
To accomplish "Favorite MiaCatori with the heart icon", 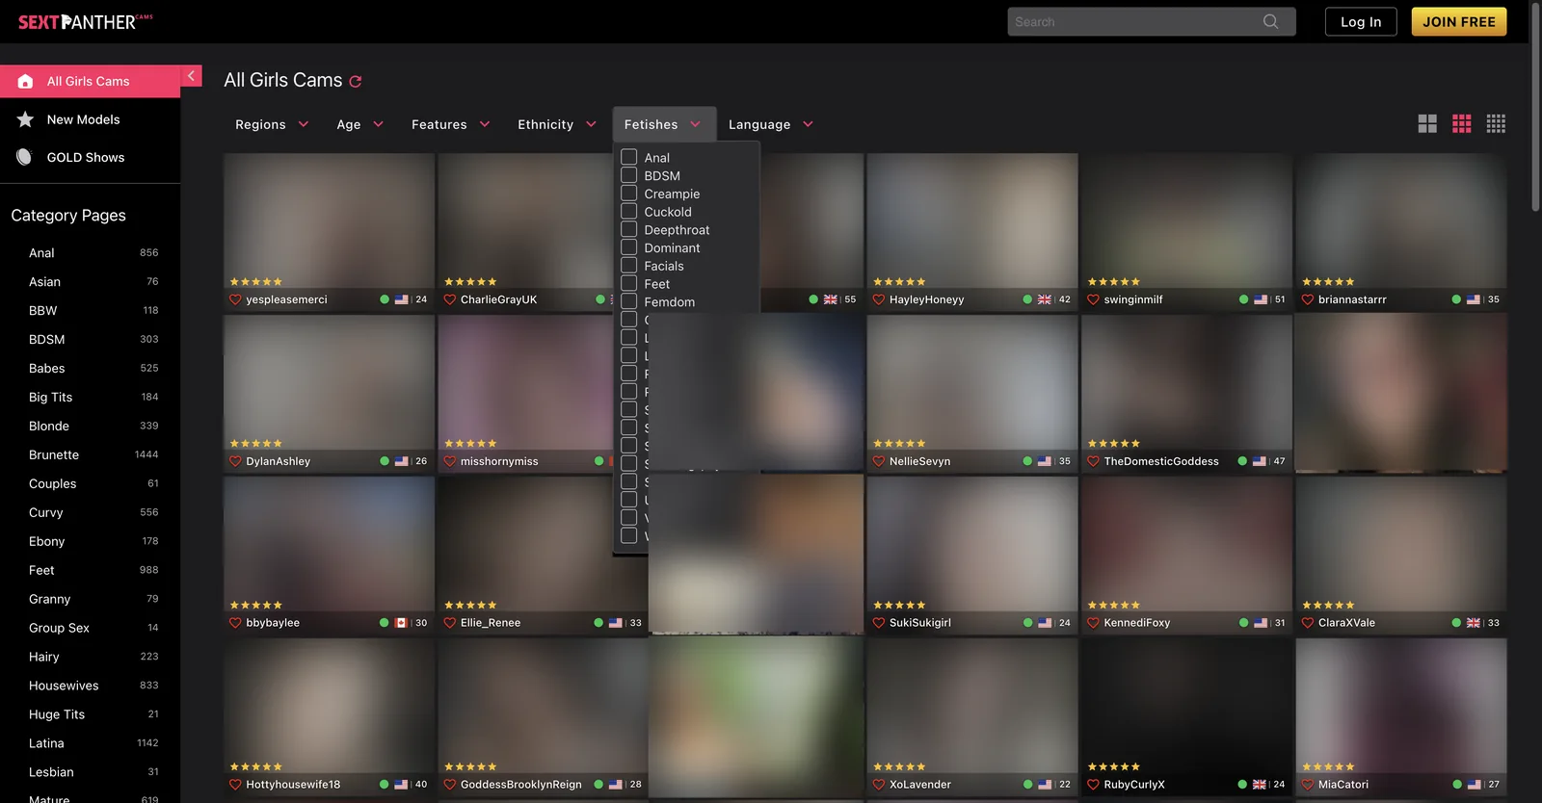I will tap(1308, 785).
